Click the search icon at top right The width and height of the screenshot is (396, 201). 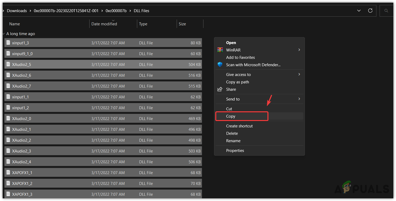386,11
